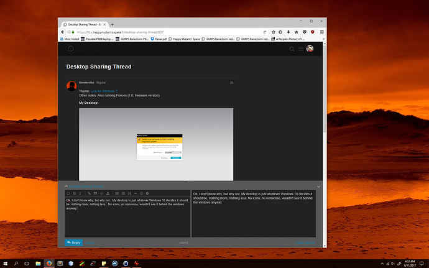Bookmark this page with the star icon
Viewport: 429px width, 268px height.
273,32
